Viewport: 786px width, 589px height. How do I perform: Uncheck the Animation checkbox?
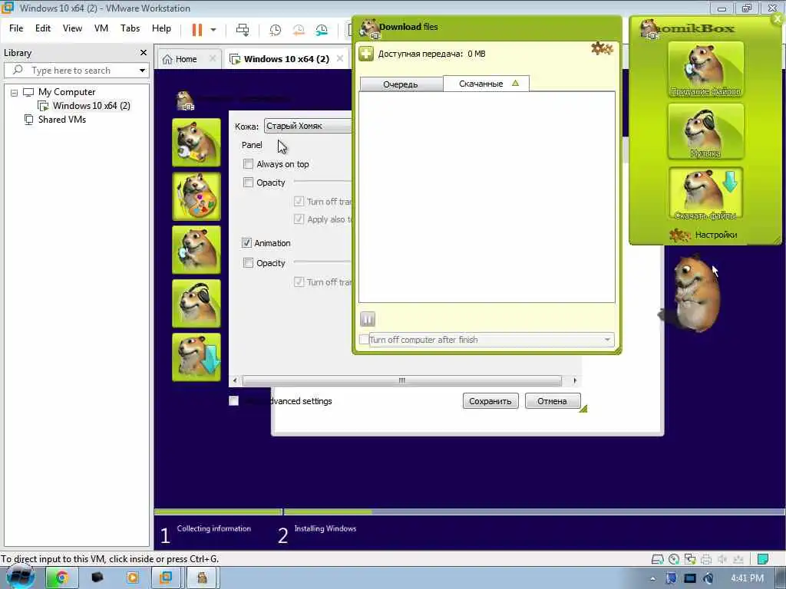(x=246, y=243)
